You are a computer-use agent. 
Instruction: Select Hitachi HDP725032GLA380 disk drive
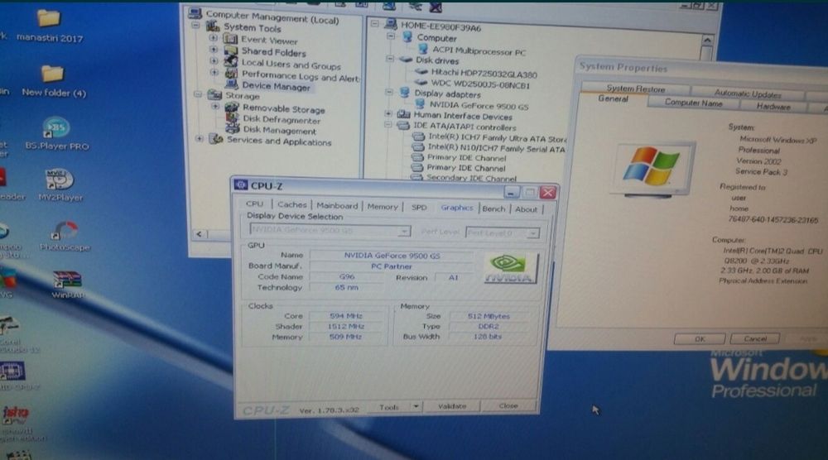click(x=484, y=74)
